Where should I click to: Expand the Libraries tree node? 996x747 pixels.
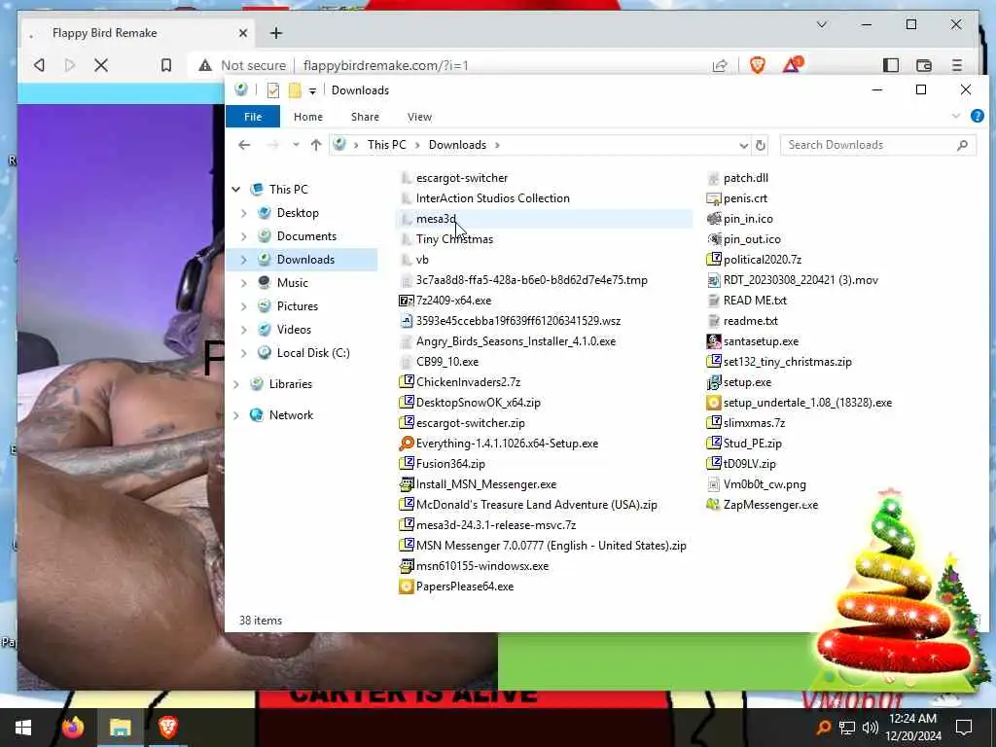coord(236,383)
